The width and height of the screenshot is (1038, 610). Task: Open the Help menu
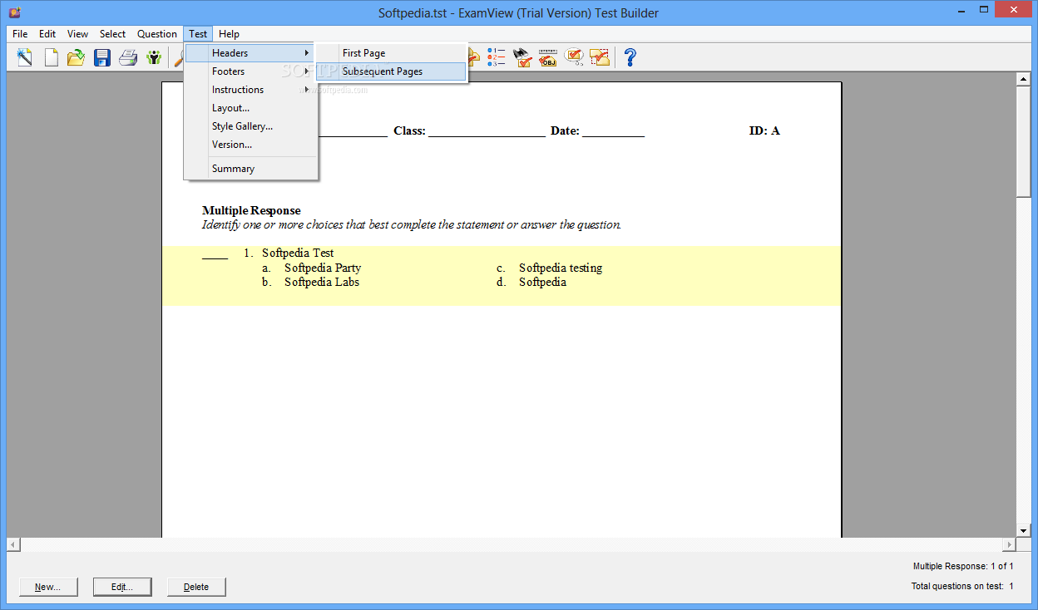[x=229, y=34]
